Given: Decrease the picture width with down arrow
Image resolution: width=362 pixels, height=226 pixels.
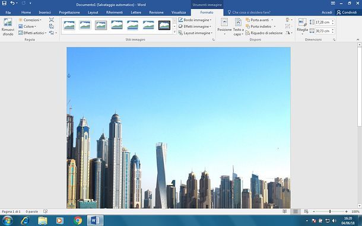Looking at the screenshot, I should (x=333, y=32).
